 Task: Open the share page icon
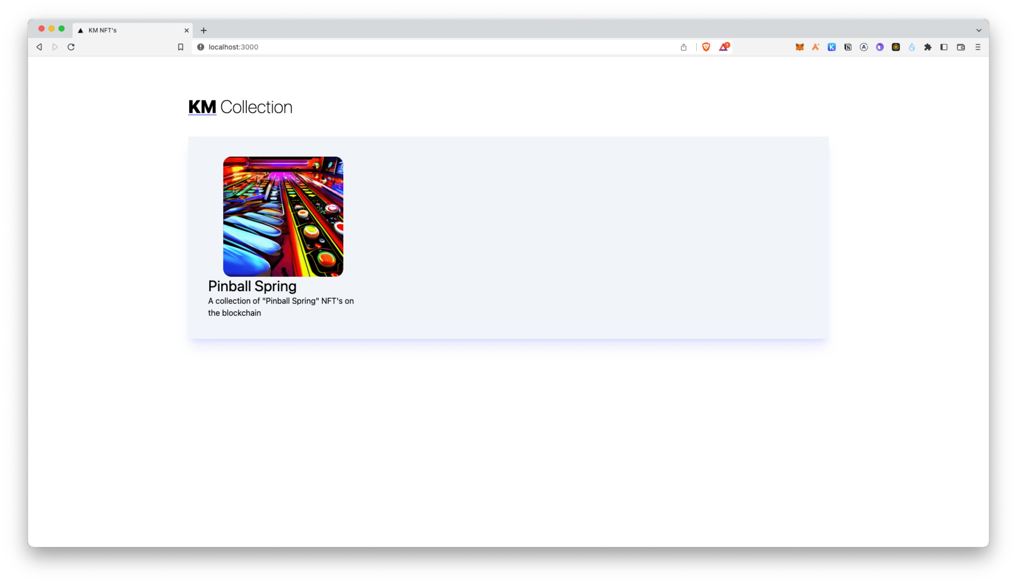pyautogui.click(x=683, y=47)
